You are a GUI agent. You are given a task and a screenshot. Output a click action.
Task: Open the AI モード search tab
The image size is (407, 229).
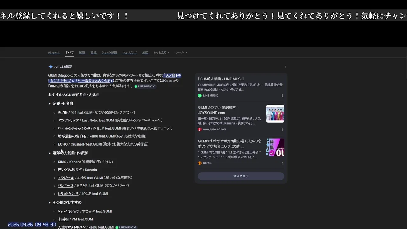coord(54,52)
